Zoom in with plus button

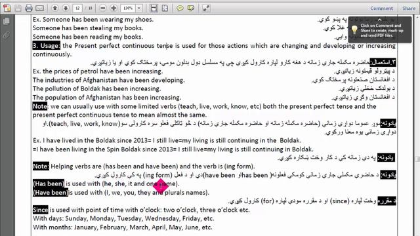pyautogui.click(x=114, y=9)
